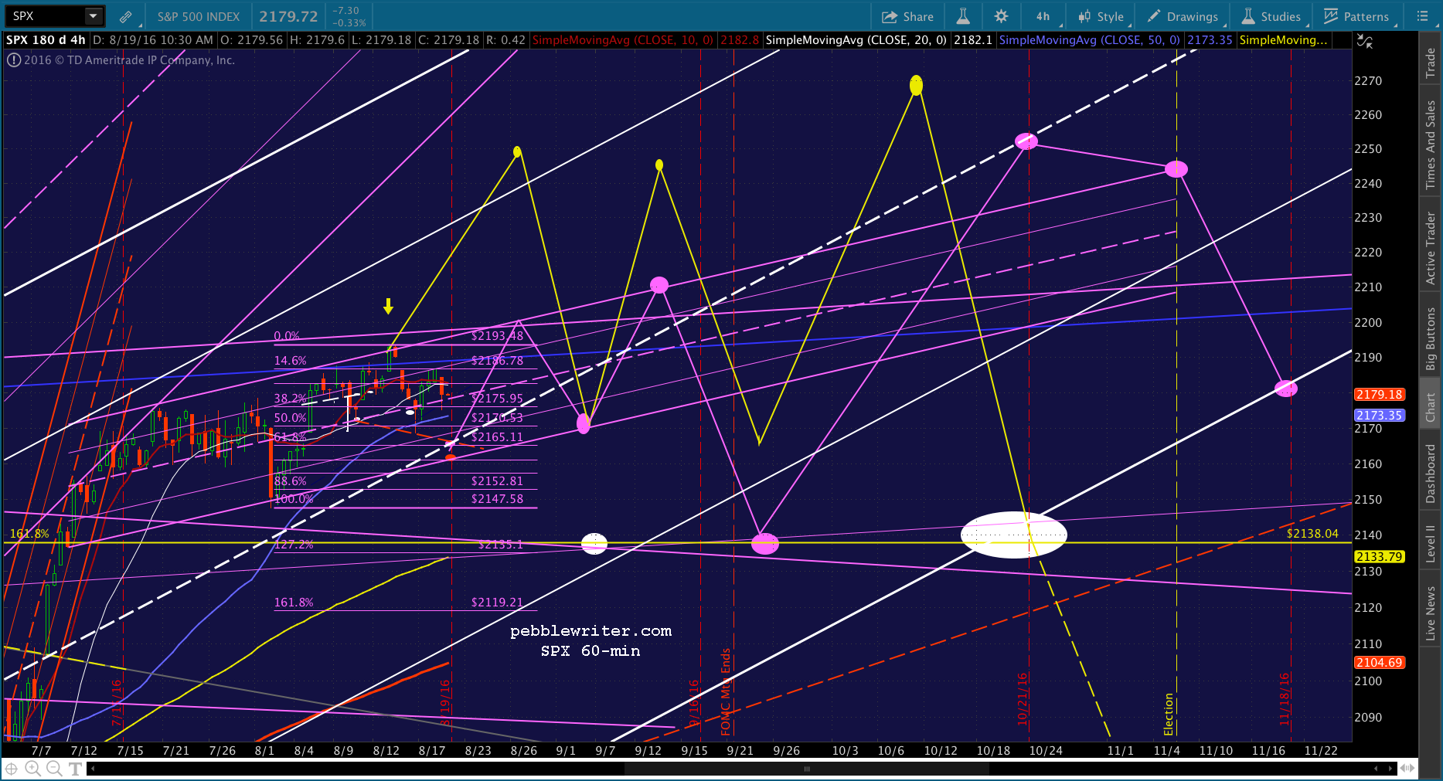
Task: Switch to the Times And Sales tab
Action: pyautogui.click(x=1431, y=144)
